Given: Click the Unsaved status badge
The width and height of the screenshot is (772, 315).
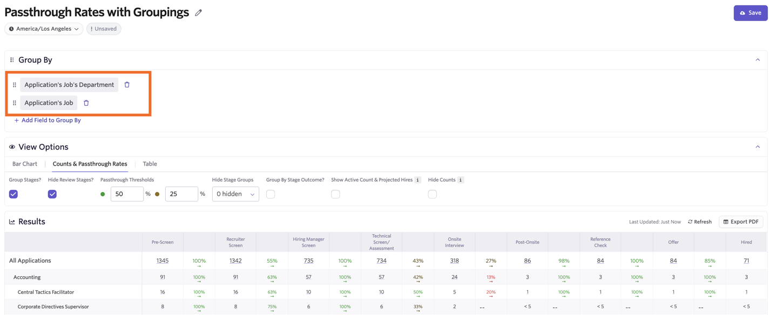Looking at the screenshot, I should point(104,29).
